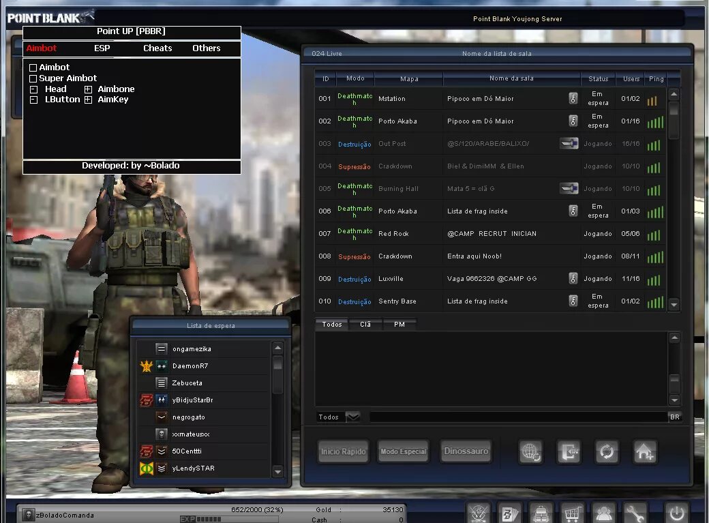
Task: Open the globe server selection icon
Action: pos(531,451)
